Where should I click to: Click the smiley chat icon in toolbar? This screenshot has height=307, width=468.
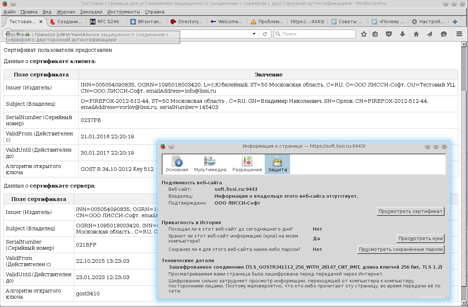pos(443,34)
